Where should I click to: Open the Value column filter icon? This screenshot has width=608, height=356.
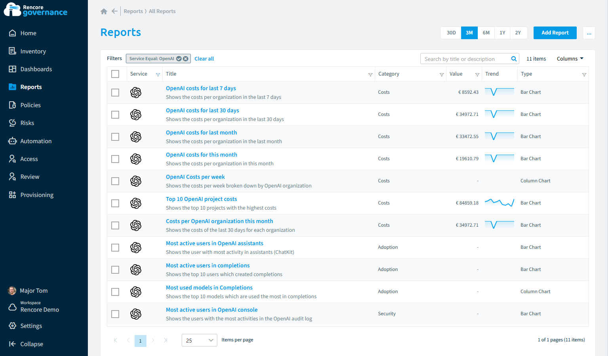[477, 74]
